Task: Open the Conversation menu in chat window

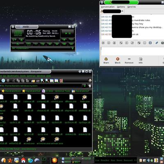Action: (x=108, y=7)
